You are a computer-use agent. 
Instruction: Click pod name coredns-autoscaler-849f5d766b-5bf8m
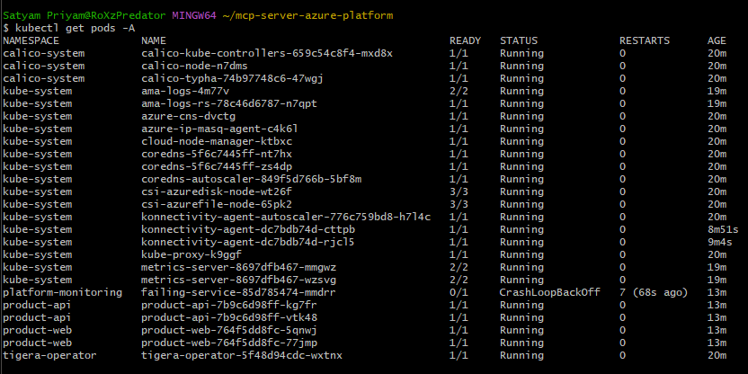(x=251, y=180)
